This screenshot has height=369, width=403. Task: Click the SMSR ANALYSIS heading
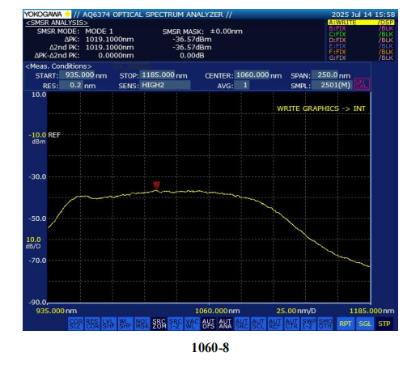(x=57, y=23)
